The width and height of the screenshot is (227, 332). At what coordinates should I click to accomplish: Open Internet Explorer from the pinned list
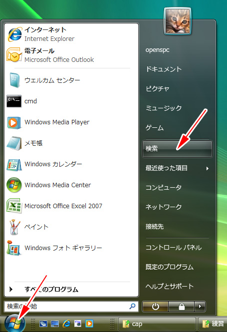(x=71, y=34)
